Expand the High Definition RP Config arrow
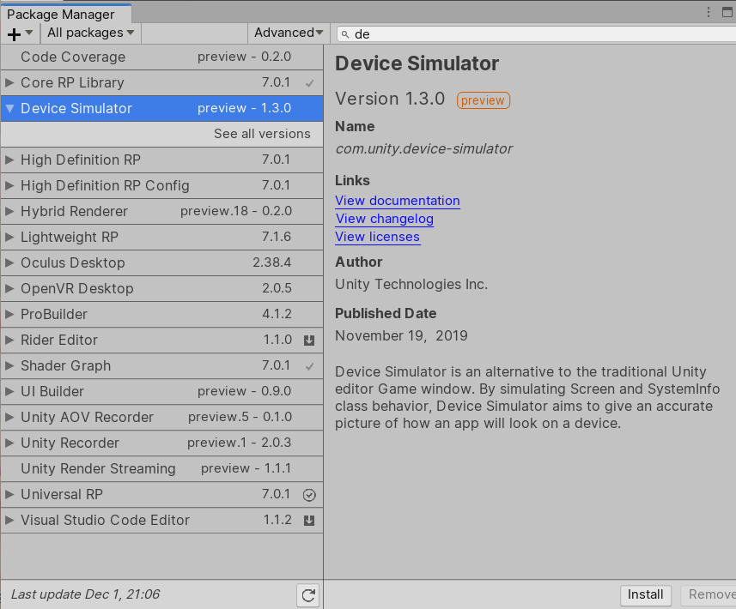Image resolution: width=736 pixels, height=609 pixels. (x=9, y=185)
